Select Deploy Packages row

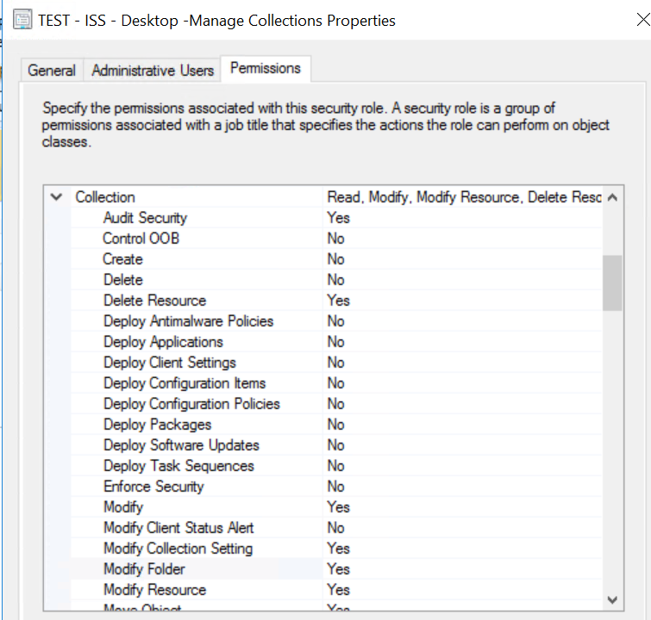point(336,425)
